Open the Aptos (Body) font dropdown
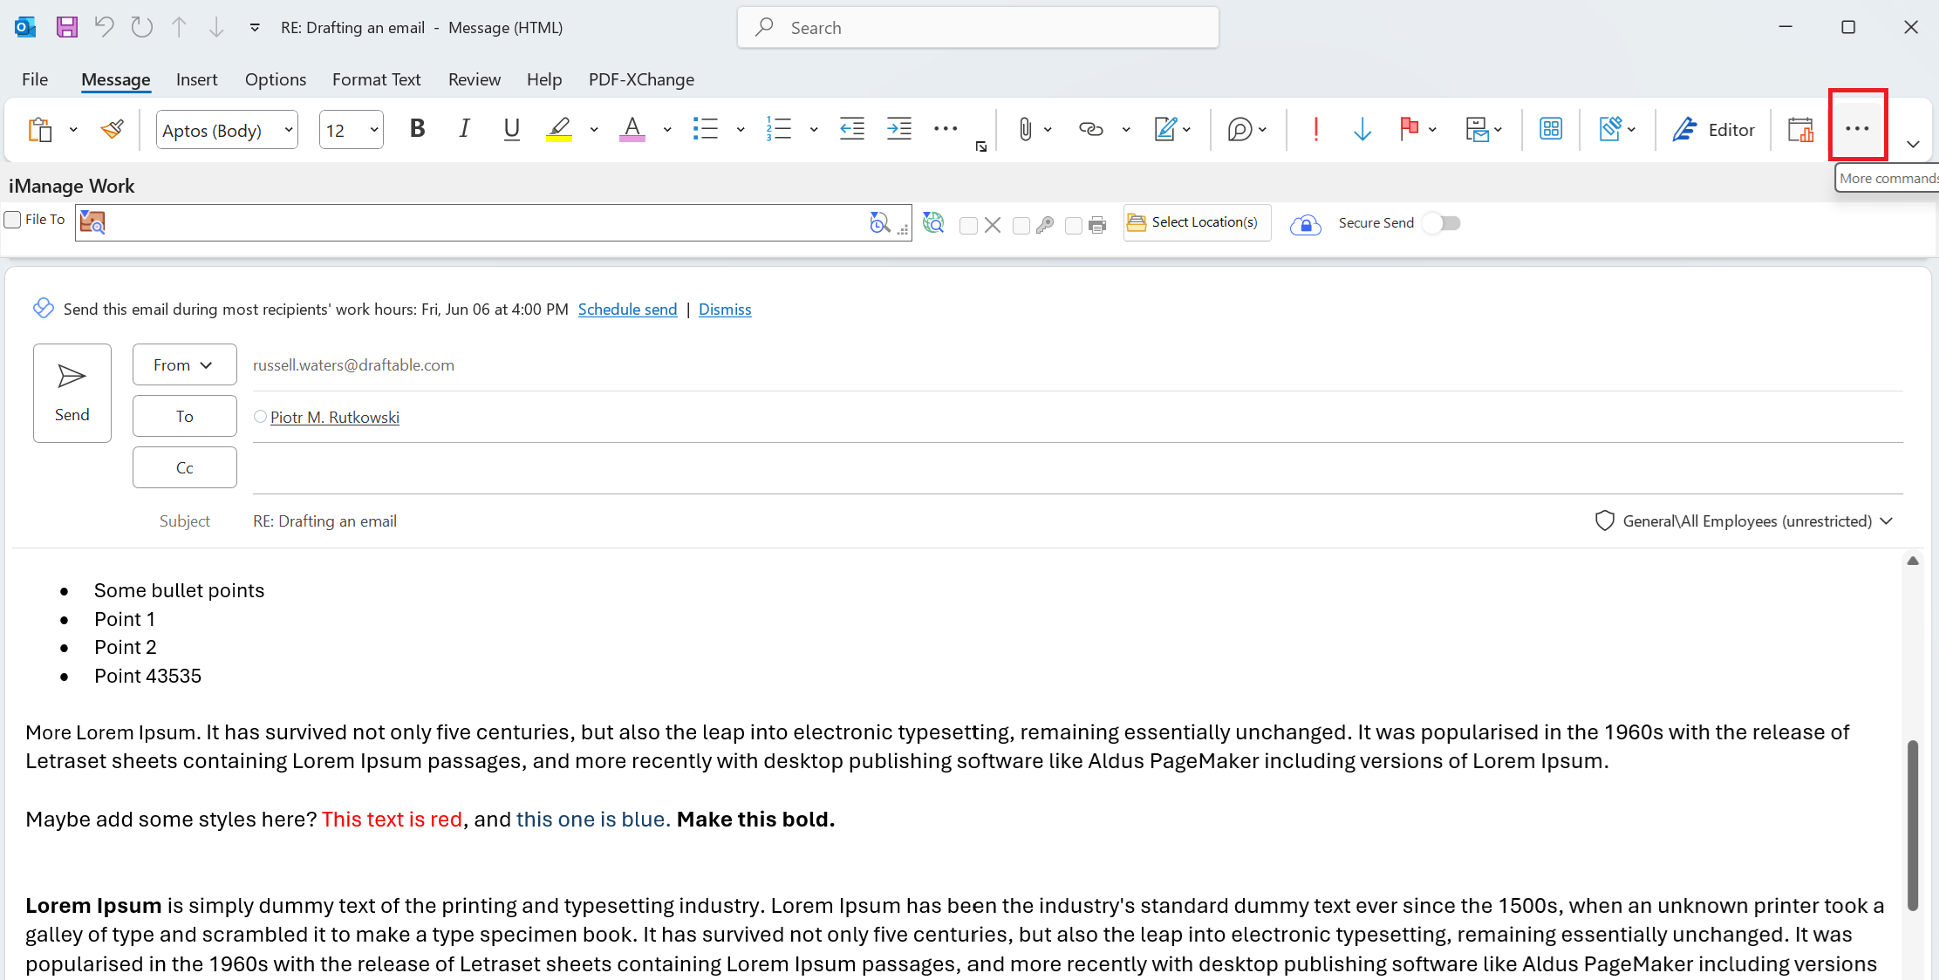 [288, 131]
